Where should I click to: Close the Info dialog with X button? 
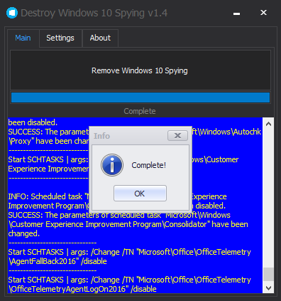tap(177, 135)
